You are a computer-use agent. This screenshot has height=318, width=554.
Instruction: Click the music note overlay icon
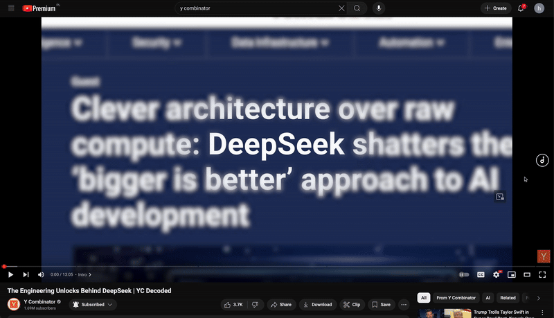(x=542, y=160)
